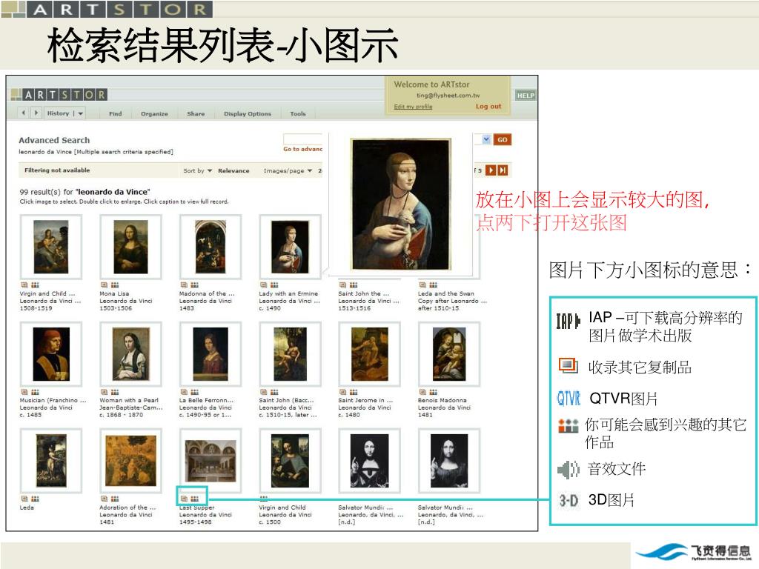Screen dimensions: 759x569
Task: Go to next results page arrow
Action: pyautogui.click(x=491, y=170)
